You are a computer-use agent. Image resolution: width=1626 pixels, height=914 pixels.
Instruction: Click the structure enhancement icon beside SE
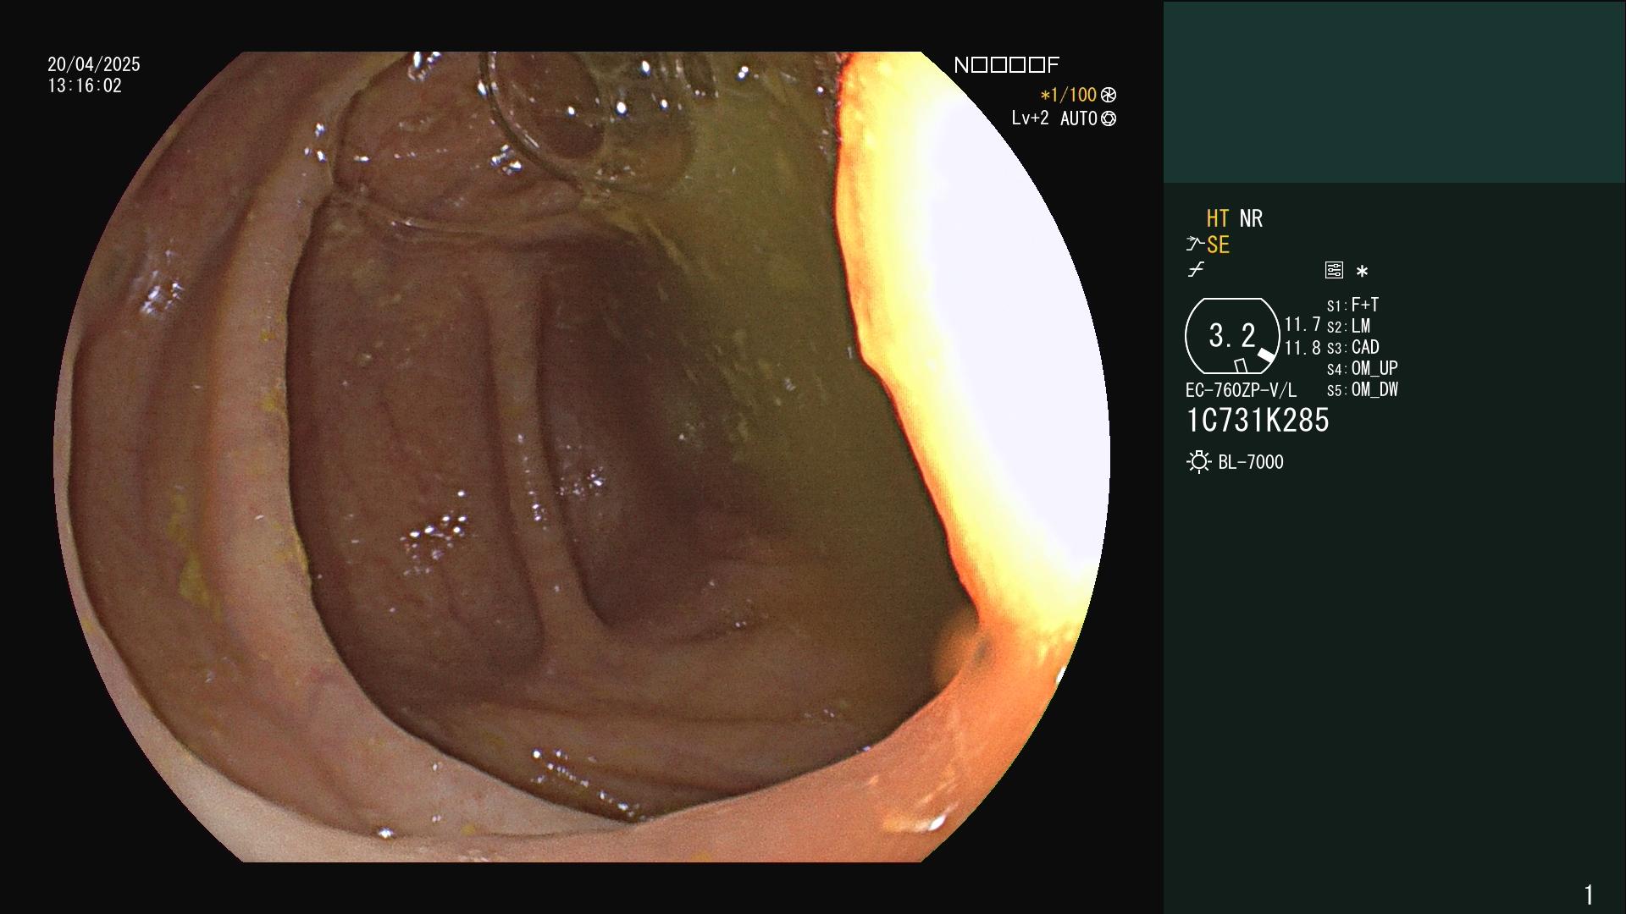coord(1195,245)
